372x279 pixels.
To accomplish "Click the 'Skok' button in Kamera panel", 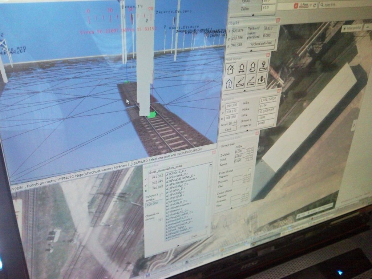I will [228, 130].
